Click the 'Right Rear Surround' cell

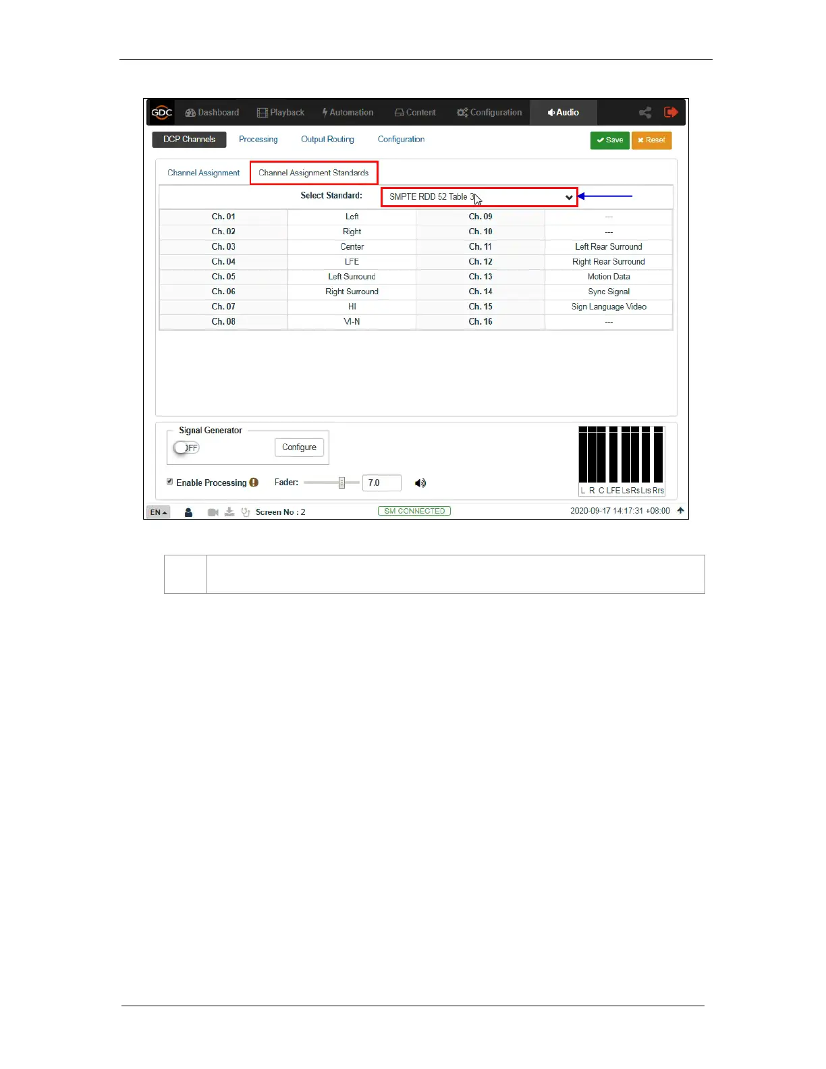tap(609, 262)
